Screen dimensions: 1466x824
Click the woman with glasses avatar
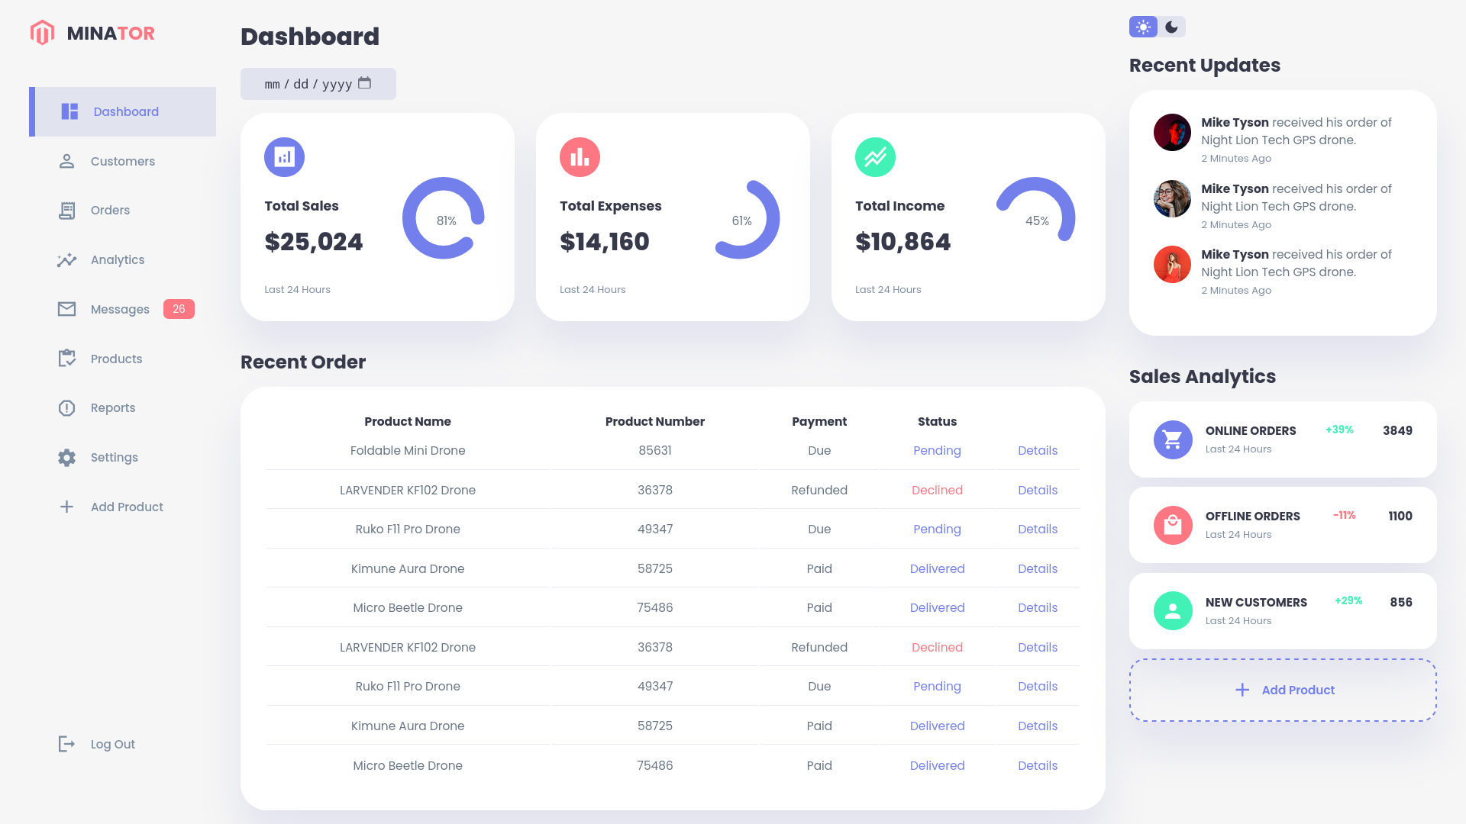pos(1172,198)
